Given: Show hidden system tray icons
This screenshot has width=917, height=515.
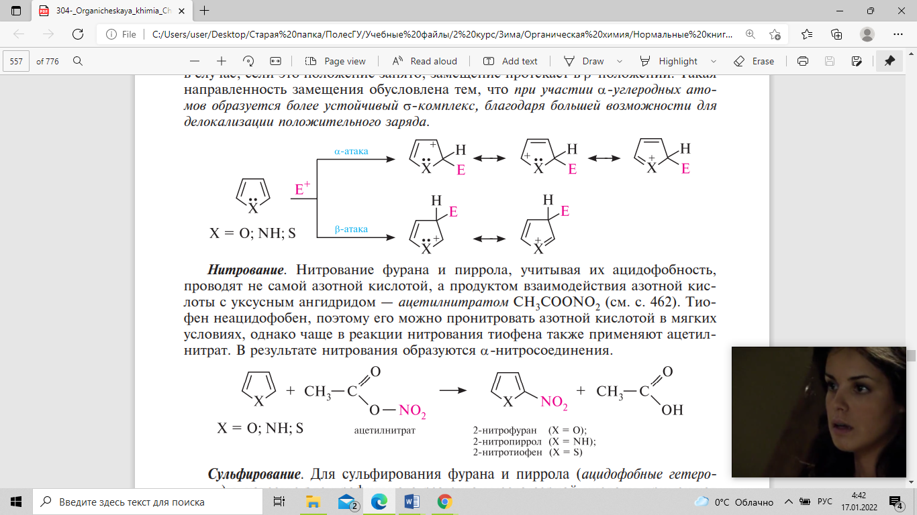Looking at the screenshot, I should click(787, 502).
